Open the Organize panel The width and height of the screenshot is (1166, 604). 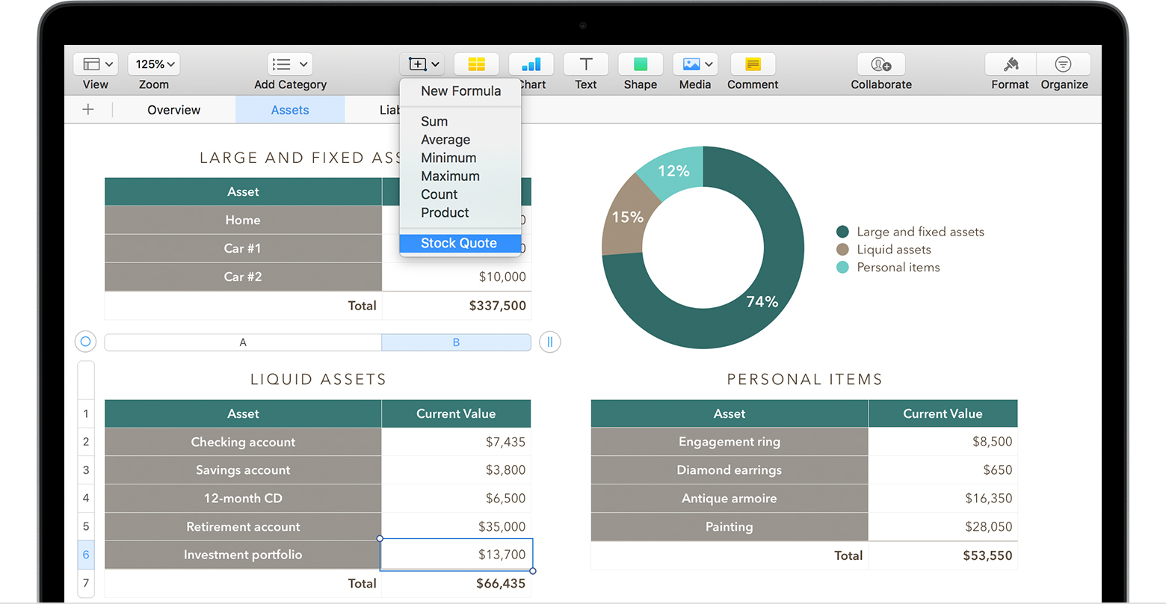(1064, 64)
